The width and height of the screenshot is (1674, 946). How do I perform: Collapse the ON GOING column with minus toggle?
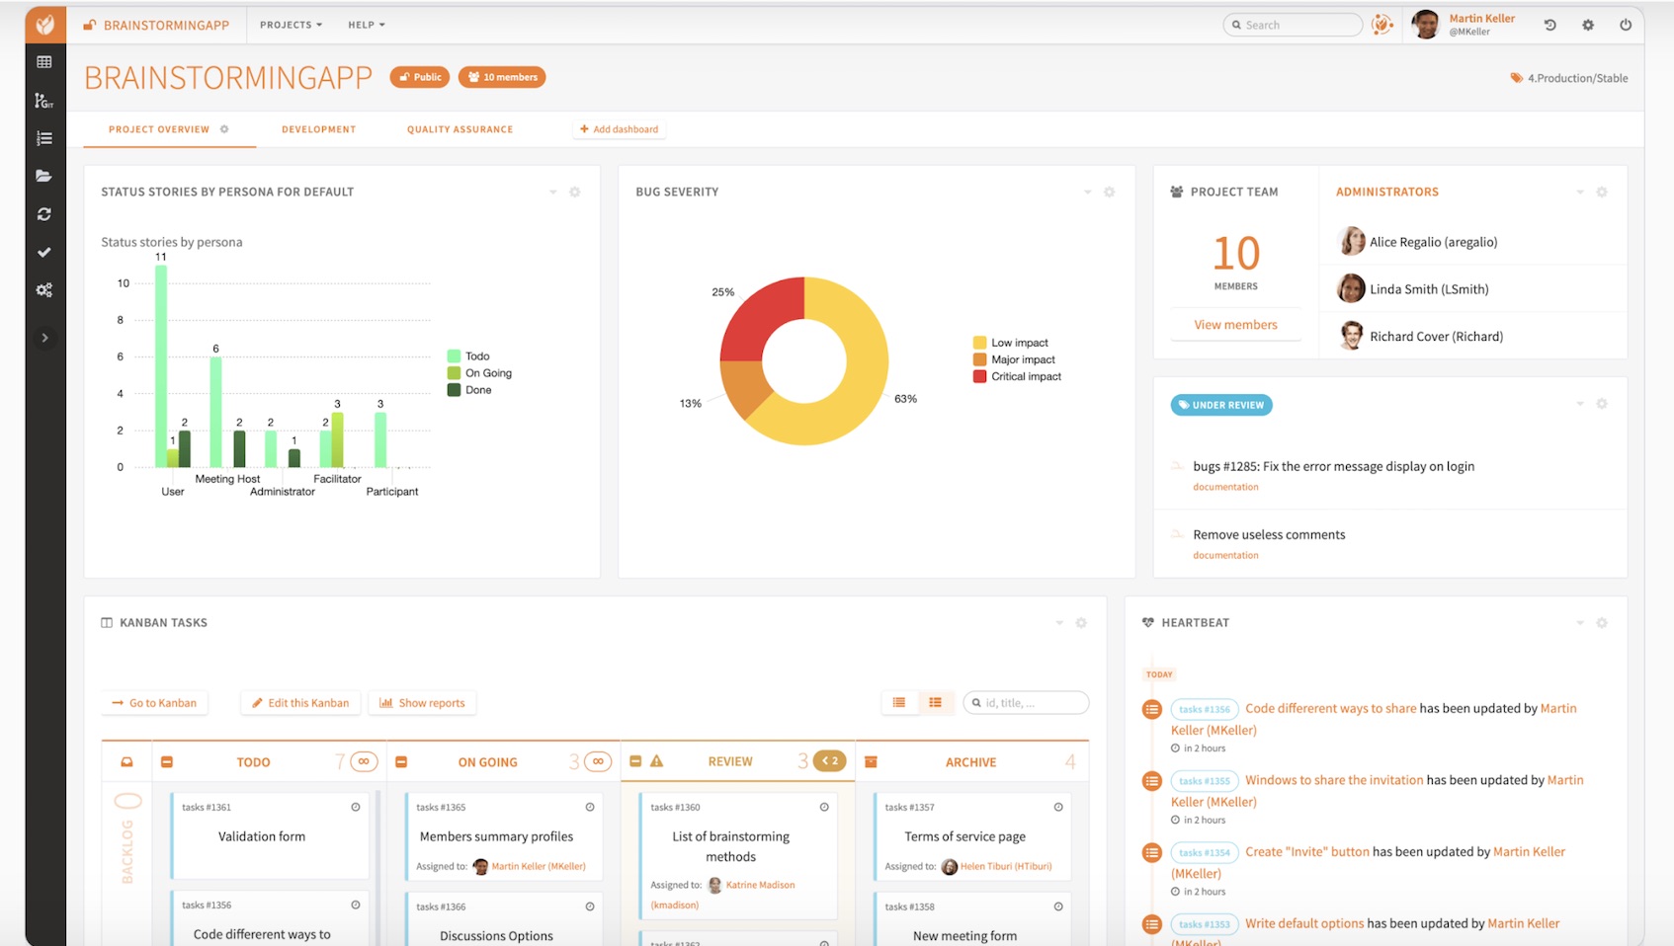coord(401,762)
